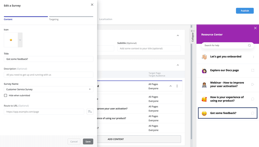
Task: Focus the Route to URL field
Action: pos(44,111)
